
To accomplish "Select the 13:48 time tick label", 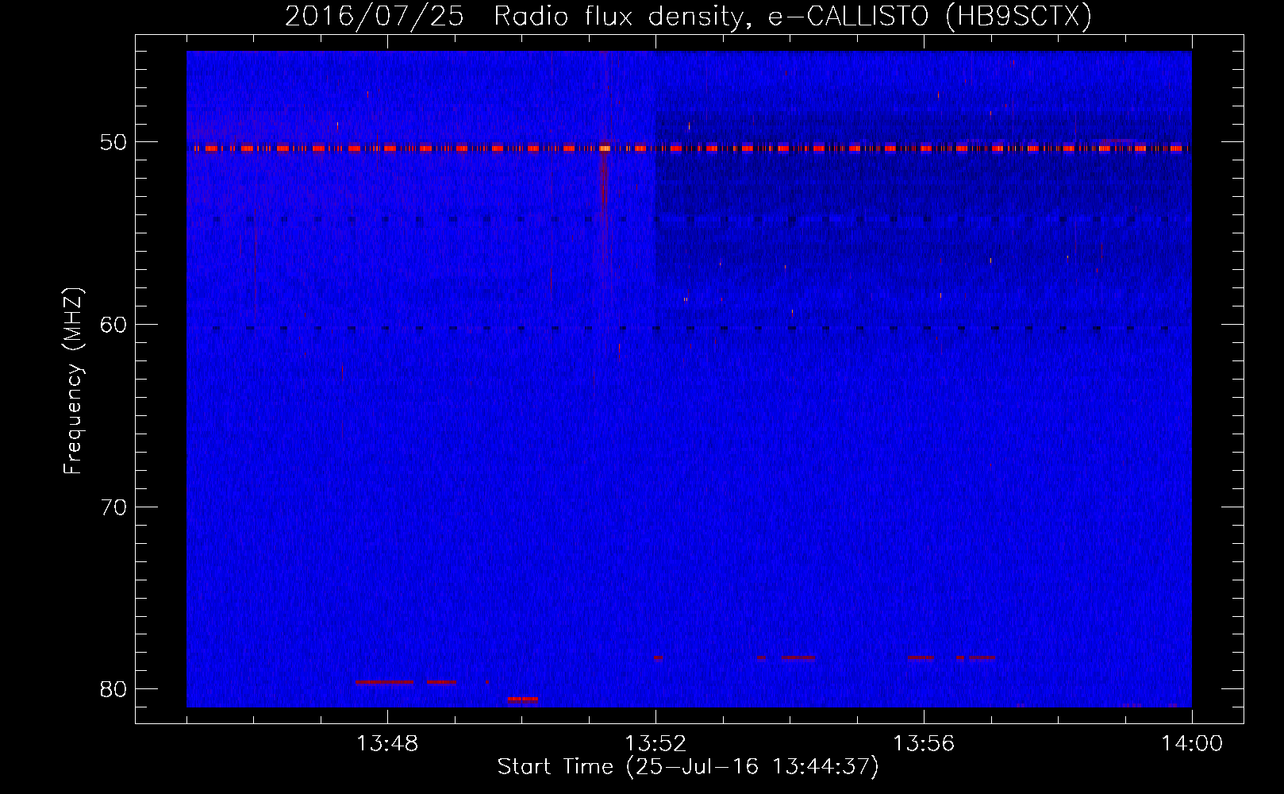I will pyautogui.click(x=387, y=744).
